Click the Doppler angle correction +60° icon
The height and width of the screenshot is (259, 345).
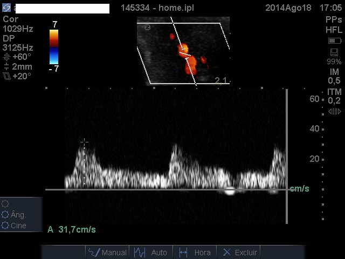6,57
